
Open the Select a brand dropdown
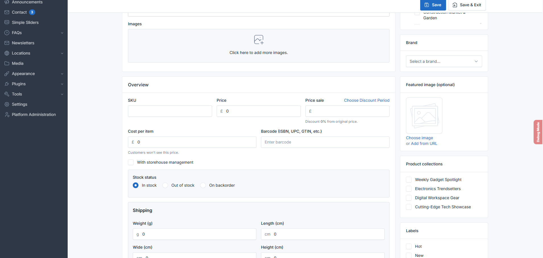[444, 61]
